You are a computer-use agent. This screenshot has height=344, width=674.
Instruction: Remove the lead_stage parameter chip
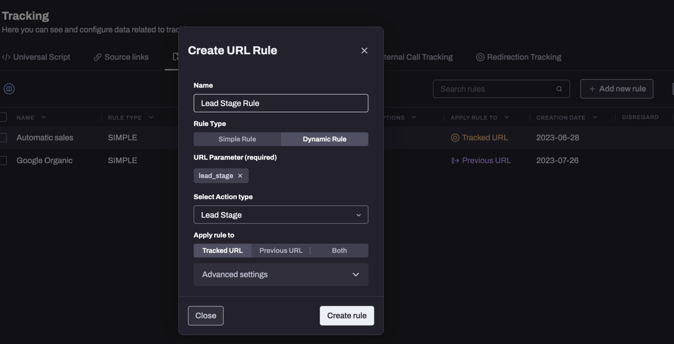tap(240, 176)
